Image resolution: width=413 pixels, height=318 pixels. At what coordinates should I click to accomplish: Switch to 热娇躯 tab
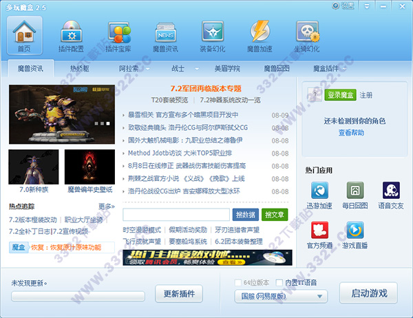[x=80, y=69]
